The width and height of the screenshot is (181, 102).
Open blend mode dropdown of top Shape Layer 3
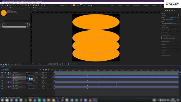29,74
